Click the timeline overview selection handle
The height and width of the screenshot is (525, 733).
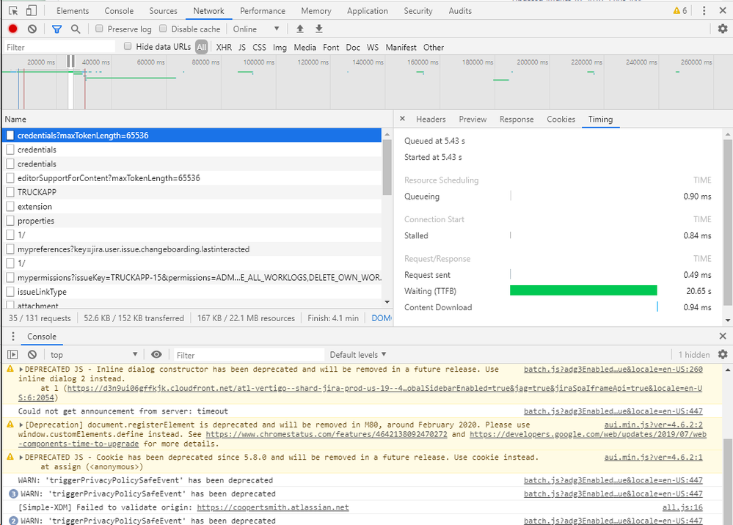[70, 61]
